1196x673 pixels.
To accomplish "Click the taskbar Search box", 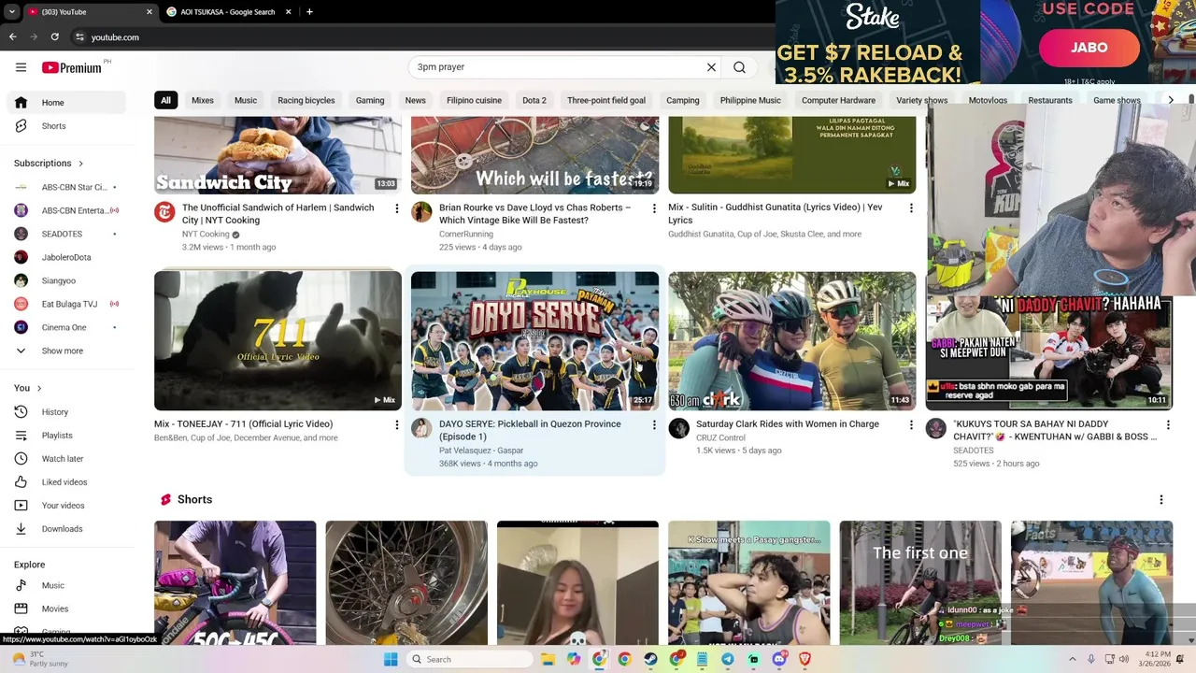I will pyautogui.click(x=470, y=659).
